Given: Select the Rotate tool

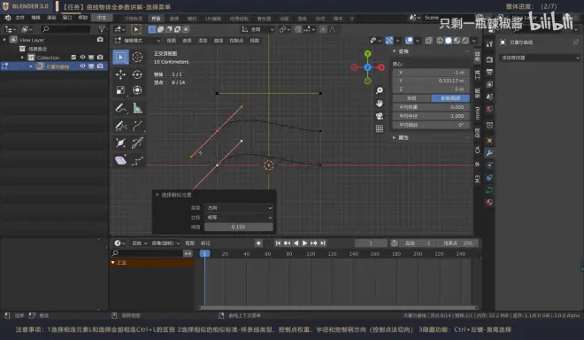Looking at the screenshot, I should tap(137, 74).
